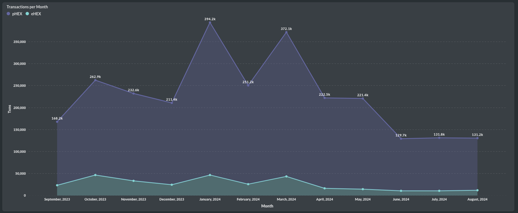Click the 0 y-axis tick label
This screenshot has width=518, height=213.
coord(25,196)
